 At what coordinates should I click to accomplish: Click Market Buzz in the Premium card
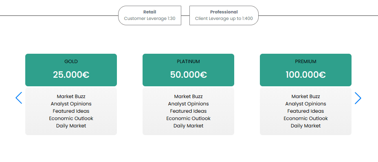coord(305,96)
